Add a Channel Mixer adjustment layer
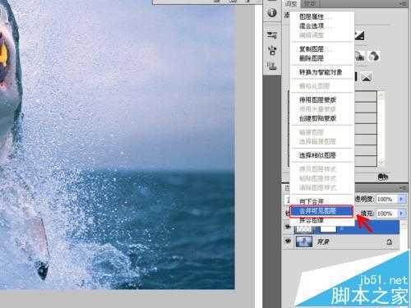This screenshot has width=411, height=308. point(374,57)
